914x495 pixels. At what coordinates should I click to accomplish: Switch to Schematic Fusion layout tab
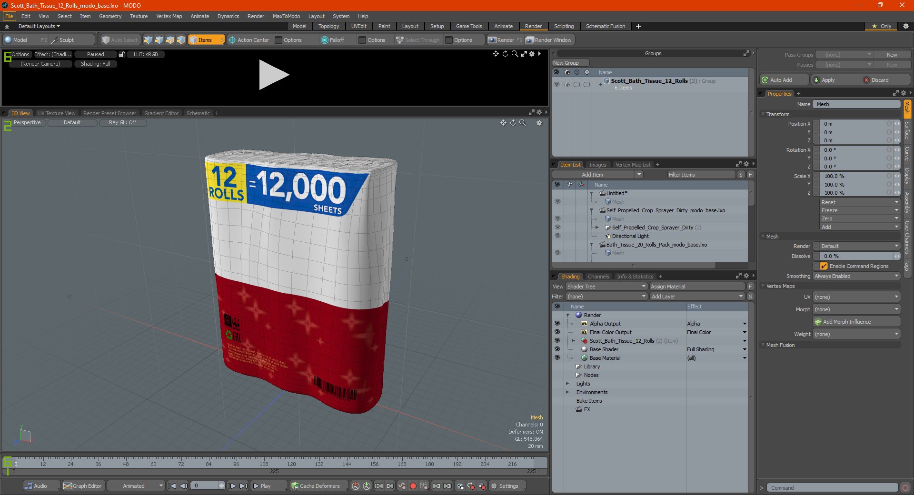[606, 26]
